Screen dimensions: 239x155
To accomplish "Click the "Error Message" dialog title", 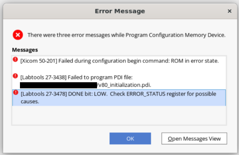I will [120, 11].
